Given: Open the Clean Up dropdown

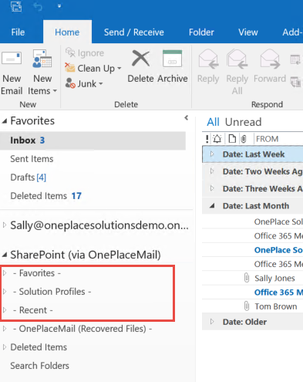Looking at the screenshot, I should [x=93, y=69].
